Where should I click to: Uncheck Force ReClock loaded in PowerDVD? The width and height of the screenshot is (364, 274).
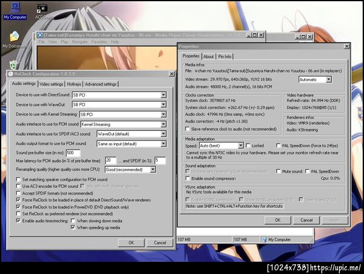[18, 207]
